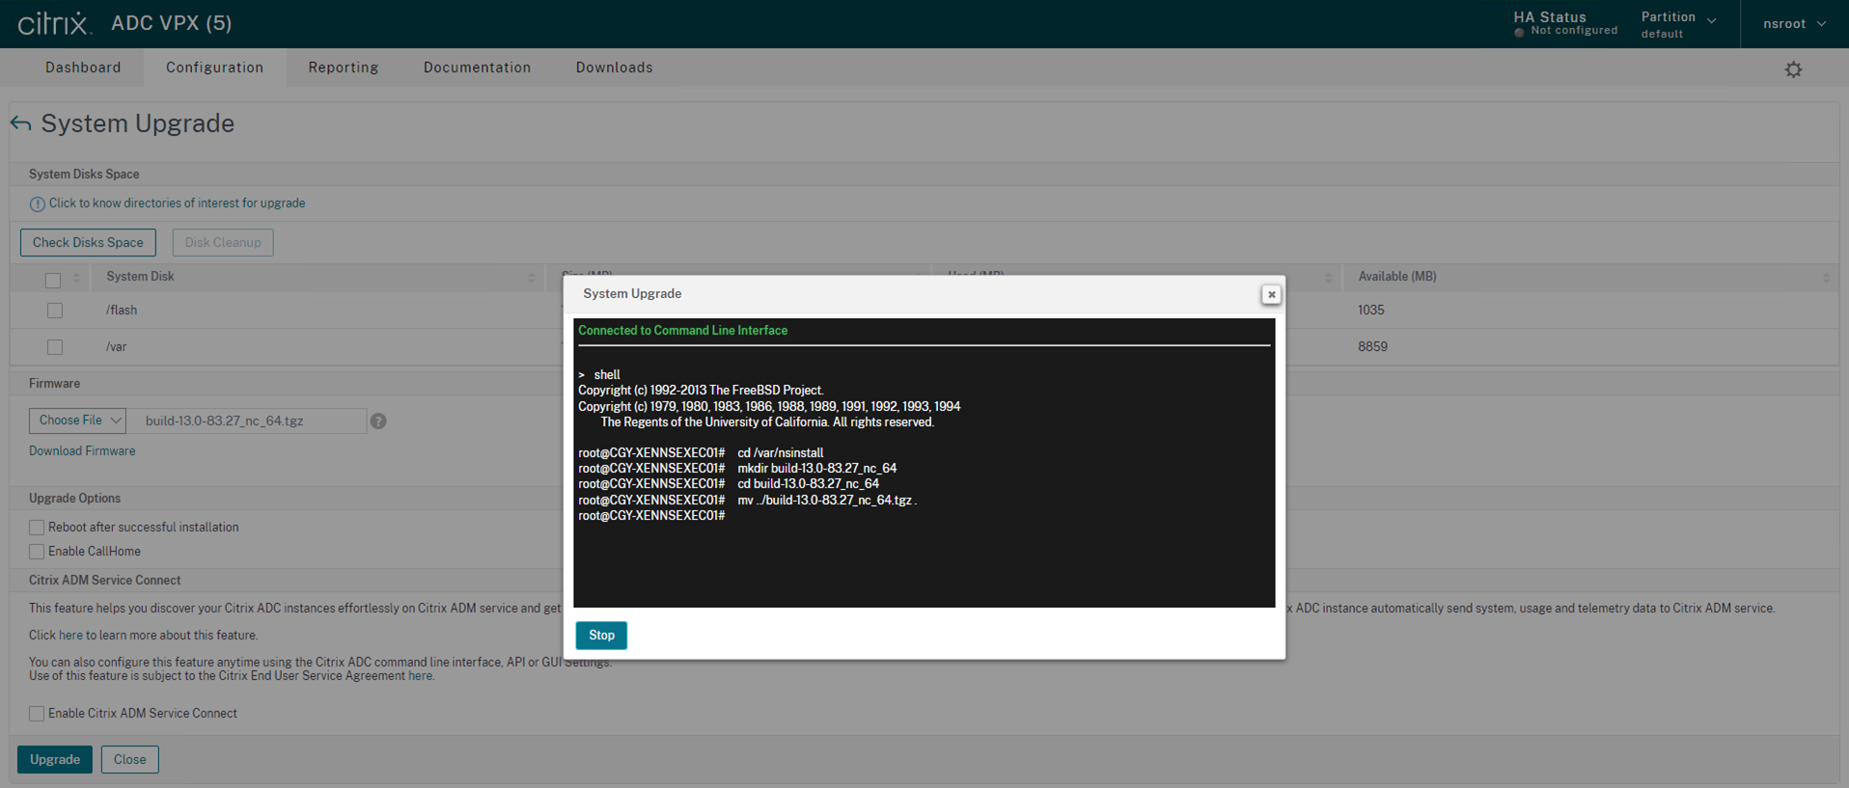Enable Reboot after successful installation
This screenshot has height=788, width=1849.
tap(37, 528)
